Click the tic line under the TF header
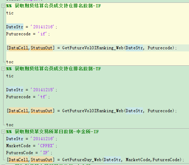 point(10,76)
